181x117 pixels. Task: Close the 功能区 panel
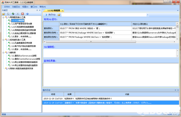click(x=40, y=10)
